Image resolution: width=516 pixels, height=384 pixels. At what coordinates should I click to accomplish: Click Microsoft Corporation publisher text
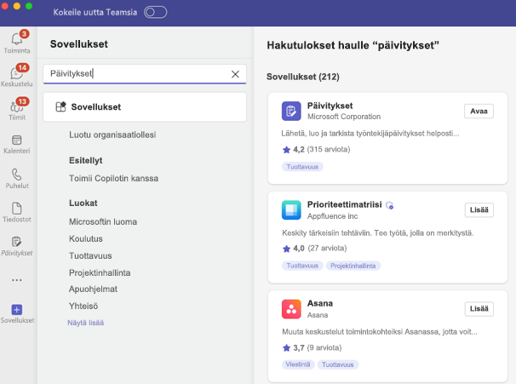click(x=344, y=117)
